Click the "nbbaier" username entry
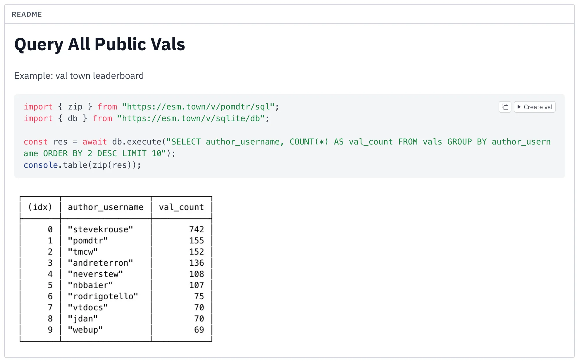 click(90, 285)
